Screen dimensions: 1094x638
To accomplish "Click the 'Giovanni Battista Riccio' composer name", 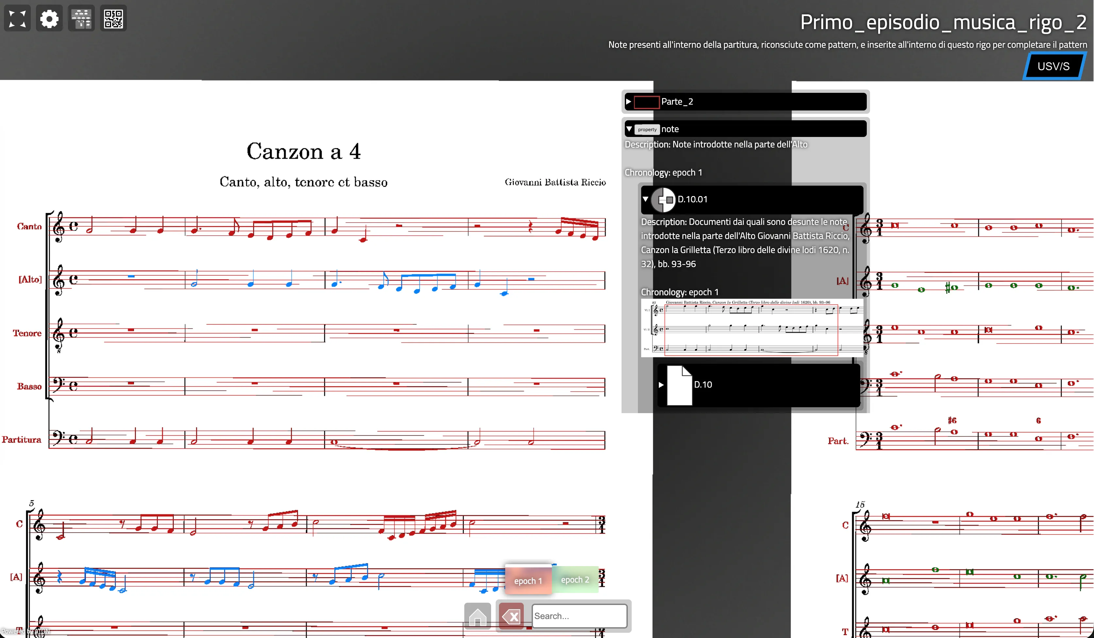I will (x=555, y=182).
